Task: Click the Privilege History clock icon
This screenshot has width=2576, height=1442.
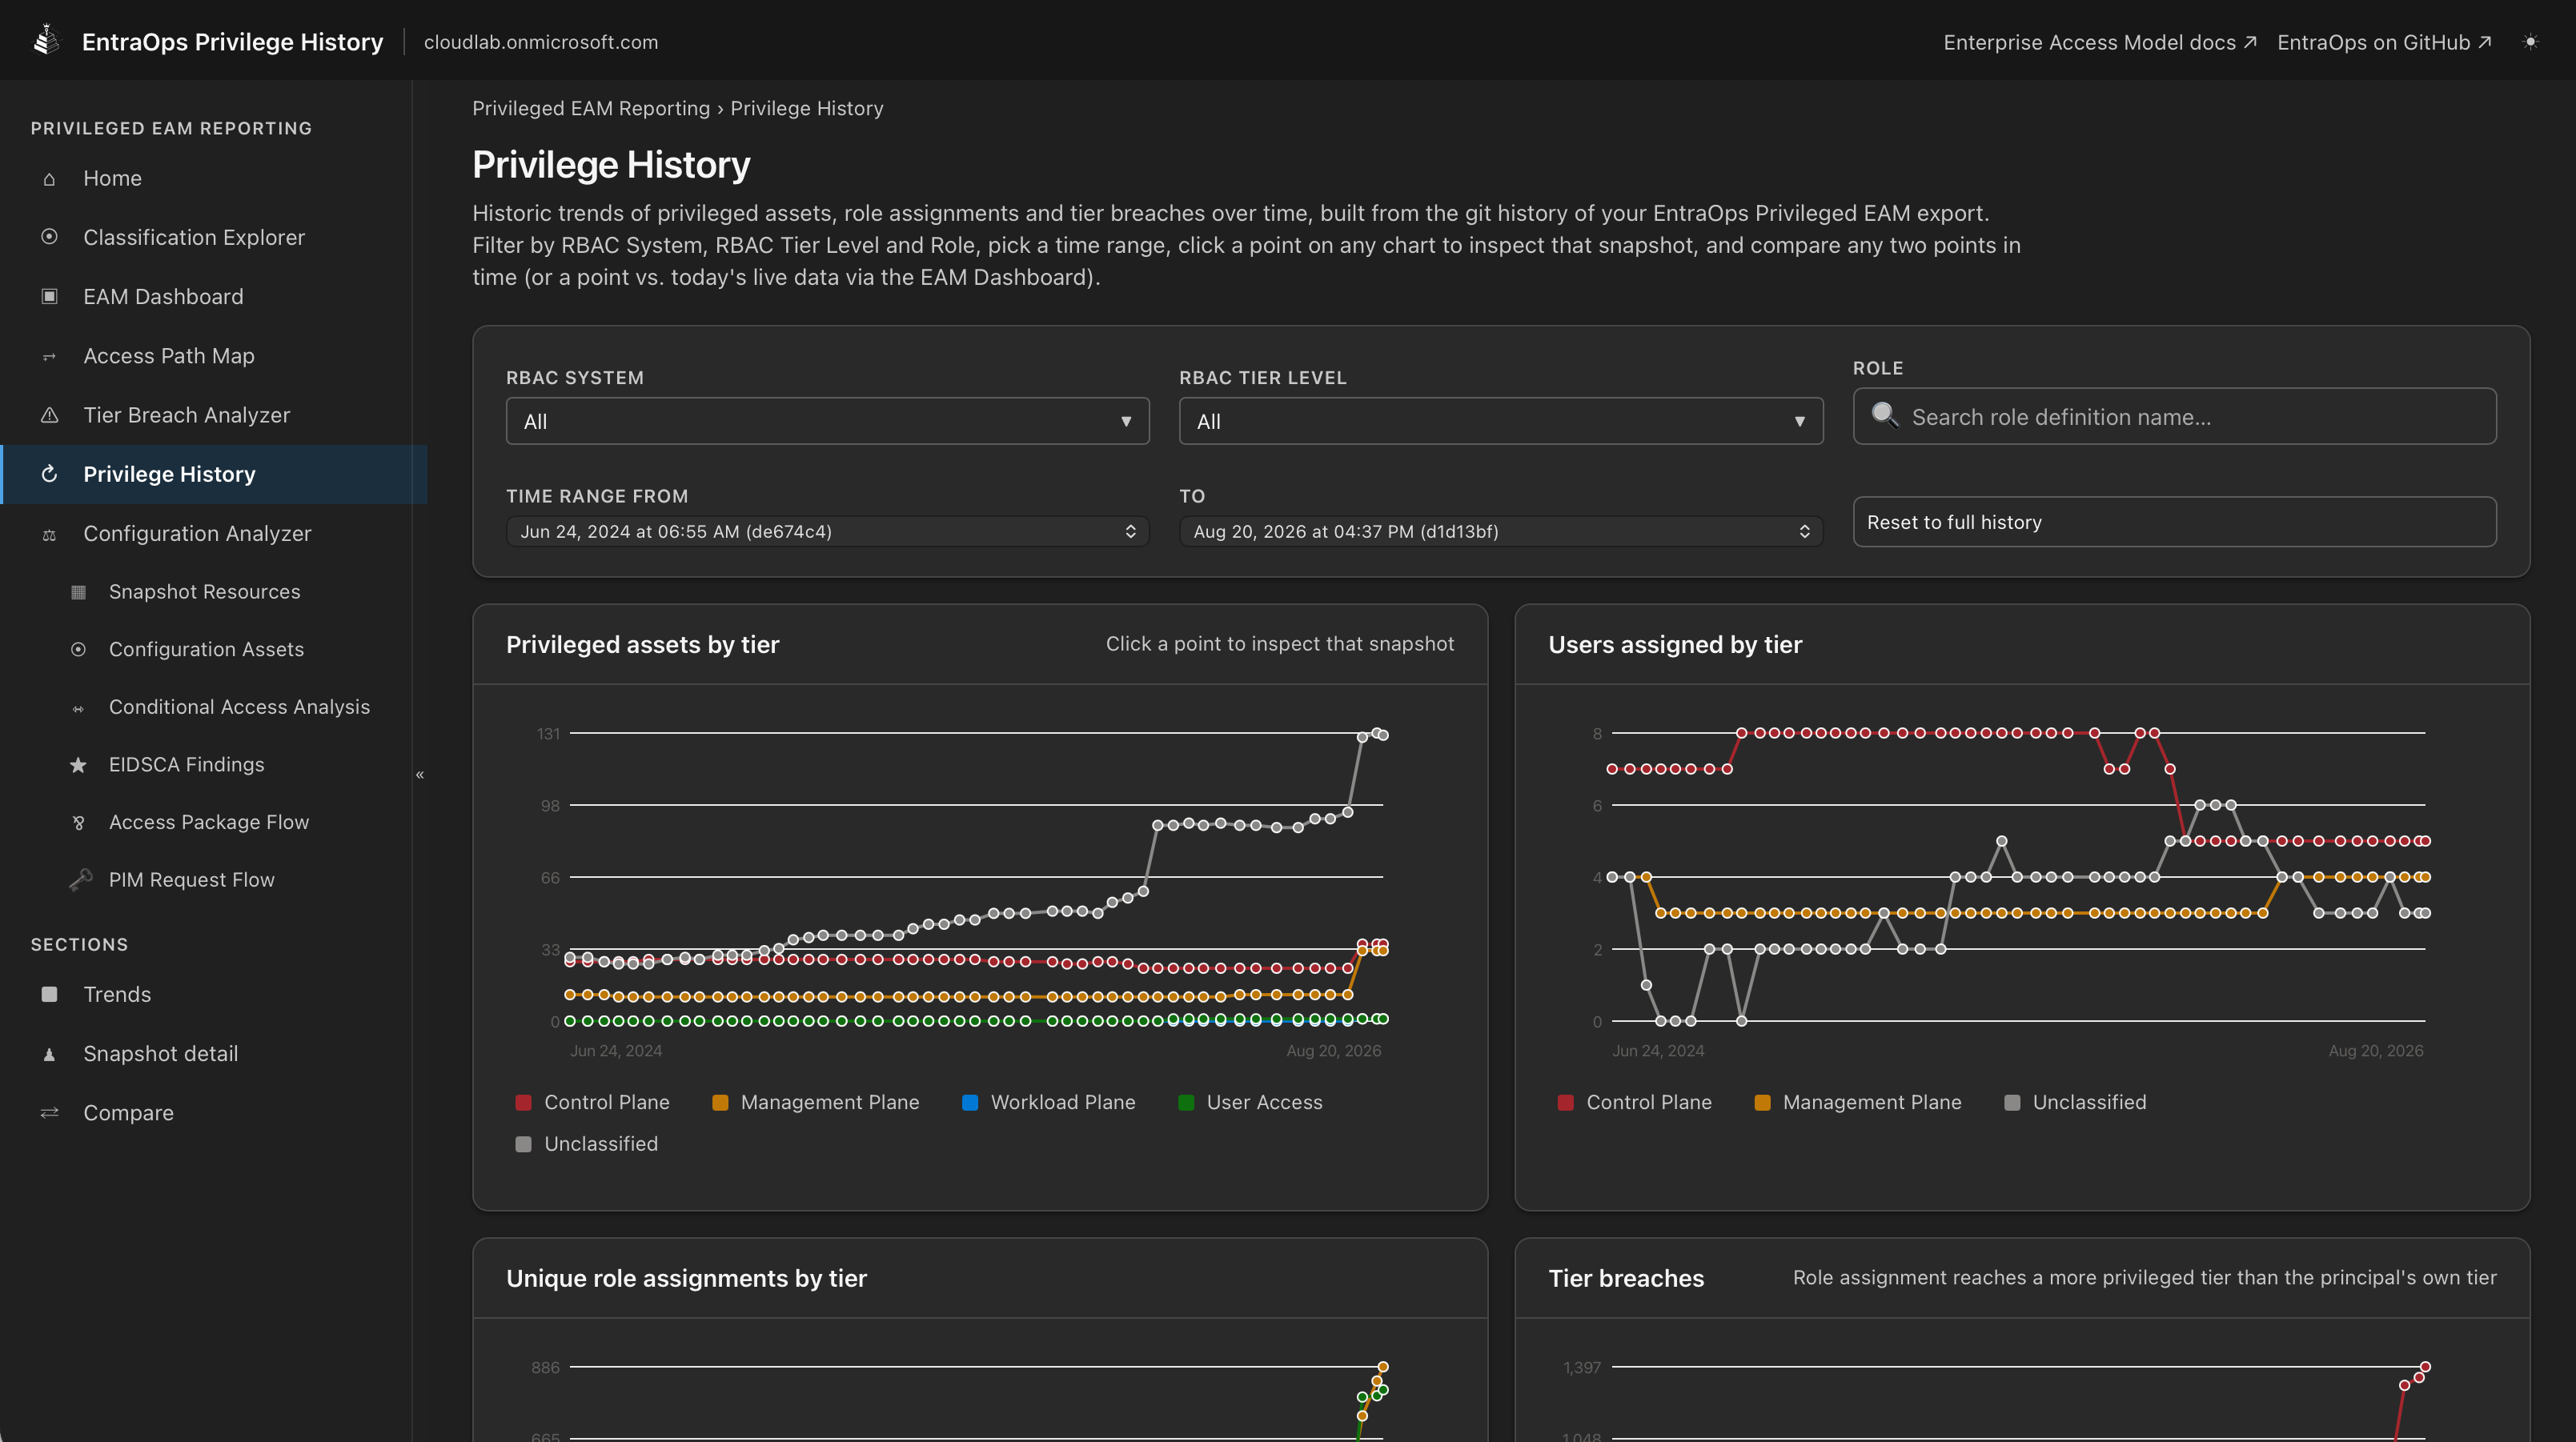Action: (x=49, y=474)
